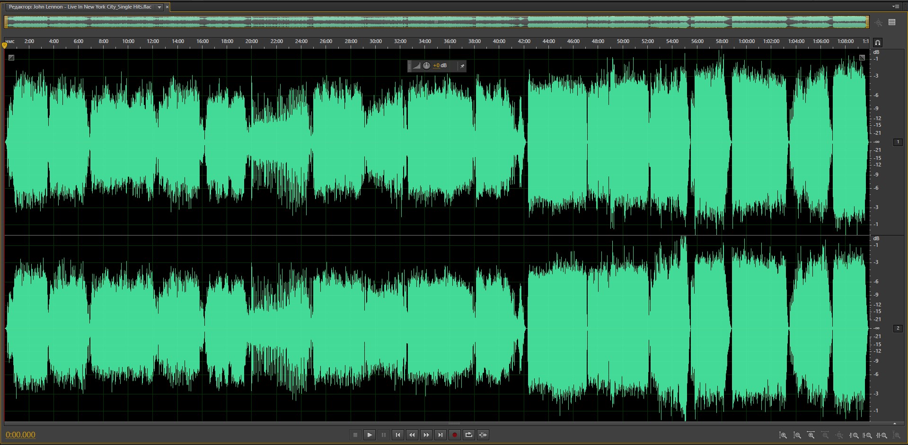Click the Rewind button
Viewport: 908px width, 445px height.
[412, 435]
